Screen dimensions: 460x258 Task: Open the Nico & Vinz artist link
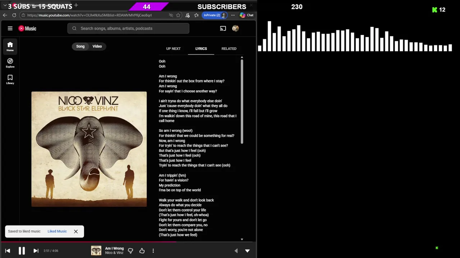pos(114,253)
